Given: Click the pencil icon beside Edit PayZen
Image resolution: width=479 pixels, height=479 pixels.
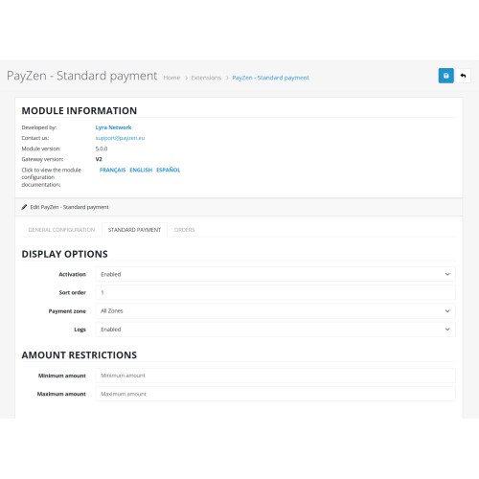Looking at the screenshot, I should [24, 207].
